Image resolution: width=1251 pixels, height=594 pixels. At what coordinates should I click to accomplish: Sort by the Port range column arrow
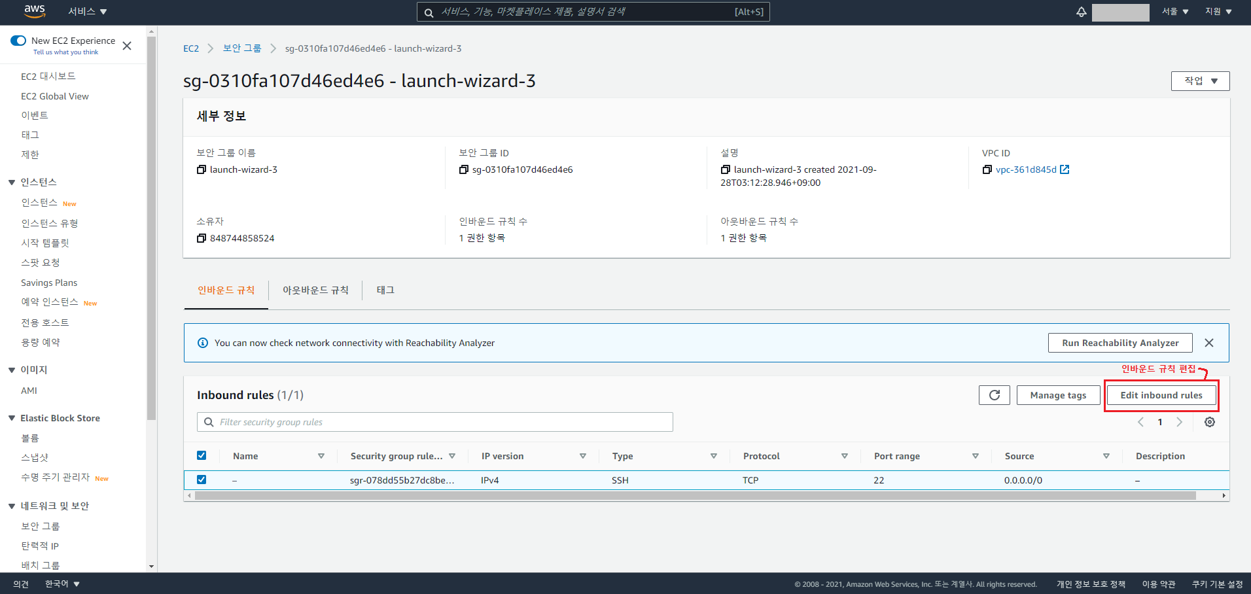click(x=976, y=456)
